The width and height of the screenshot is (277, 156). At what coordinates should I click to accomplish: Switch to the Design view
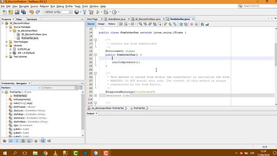[x=101, y=24]
